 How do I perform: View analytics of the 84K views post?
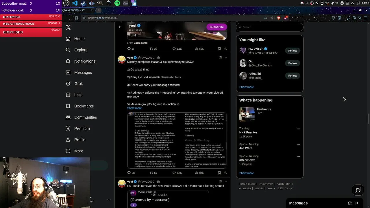199,173
